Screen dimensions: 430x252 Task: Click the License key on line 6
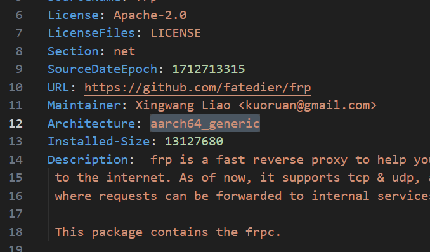click(x=73, y=15)
